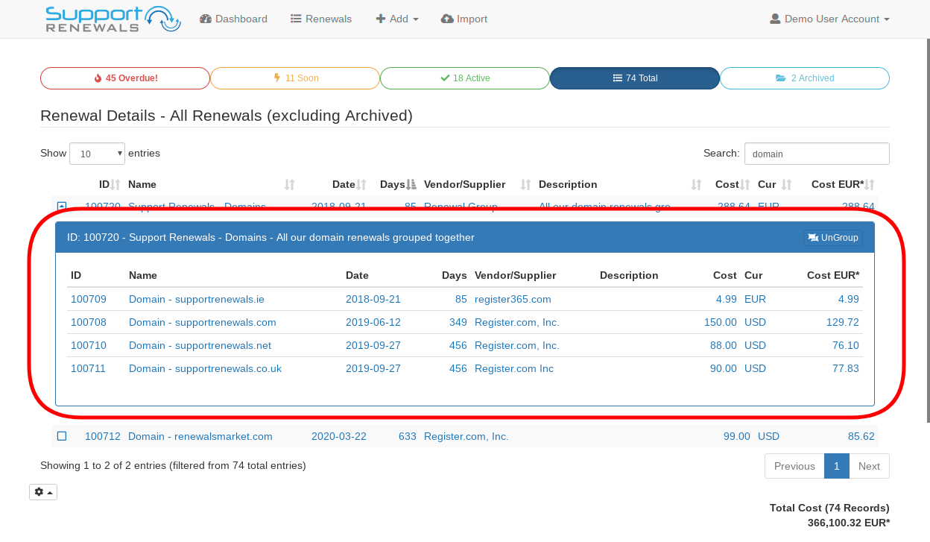Open Domain - renewalsmarket.com link
The image size is (930, 542).
200,436
